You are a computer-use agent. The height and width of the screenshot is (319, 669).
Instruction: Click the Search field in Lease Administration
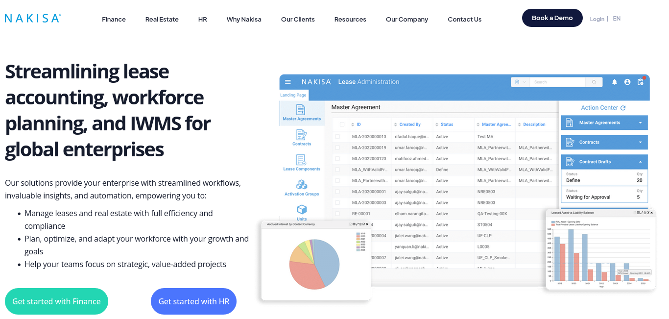(558, 82)
